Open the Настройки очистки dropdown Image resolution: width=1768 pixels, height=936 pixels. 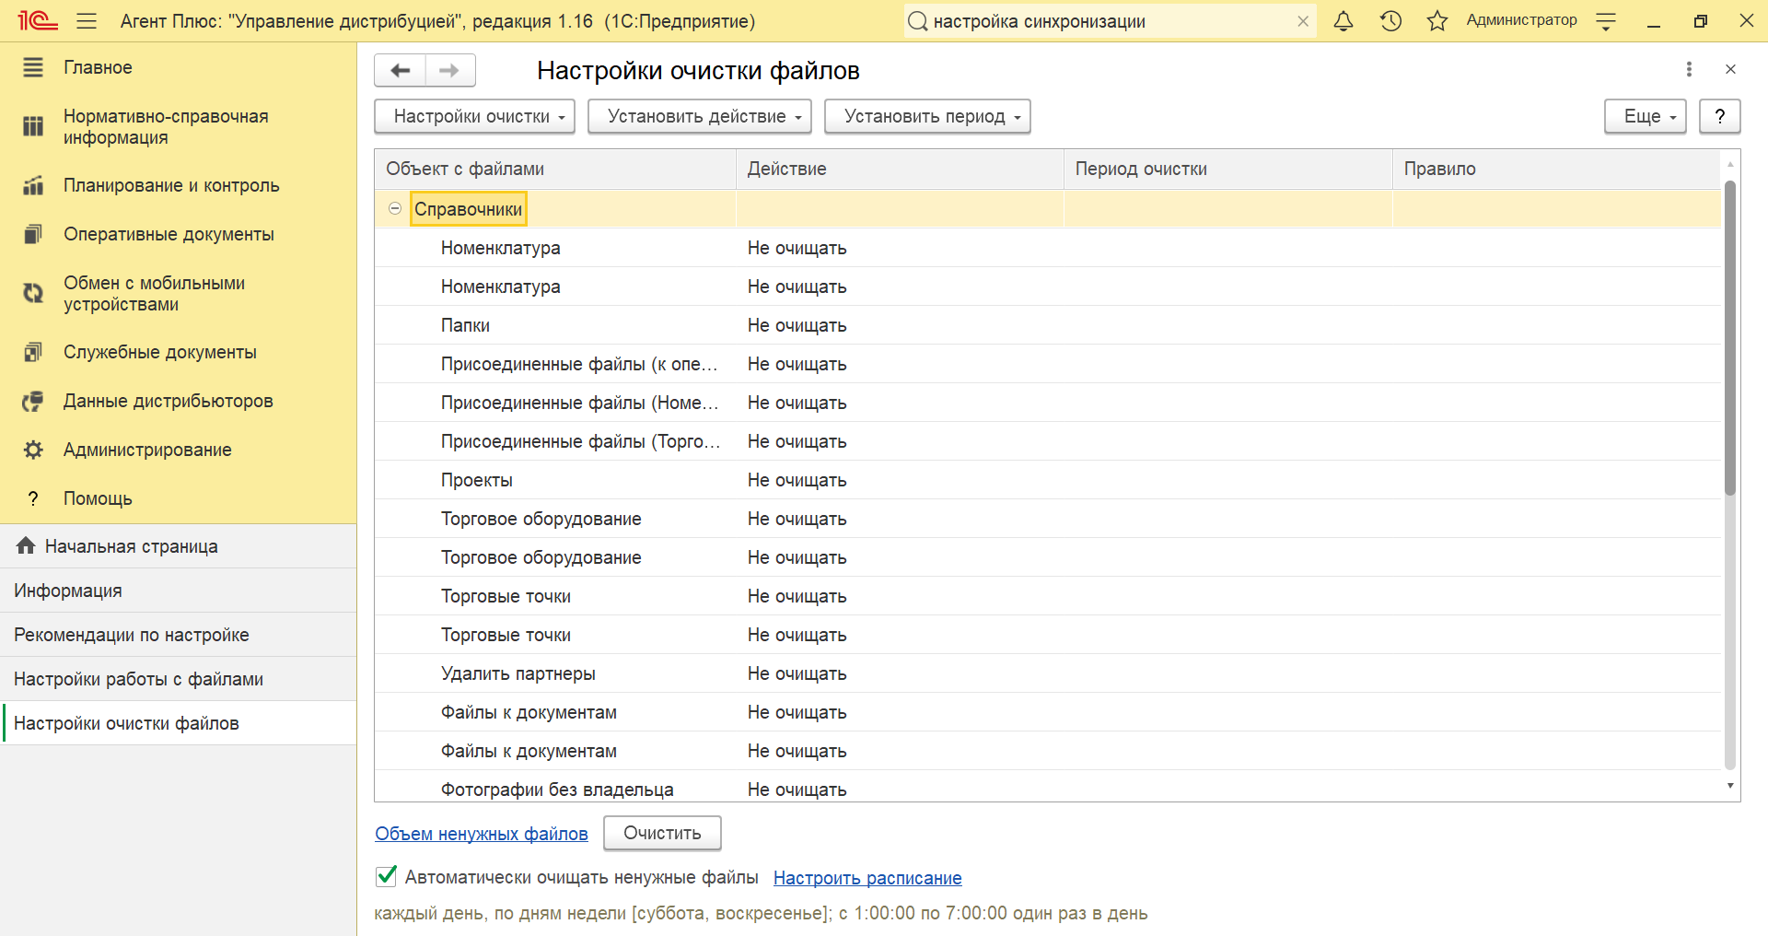(x=474, y=116)
